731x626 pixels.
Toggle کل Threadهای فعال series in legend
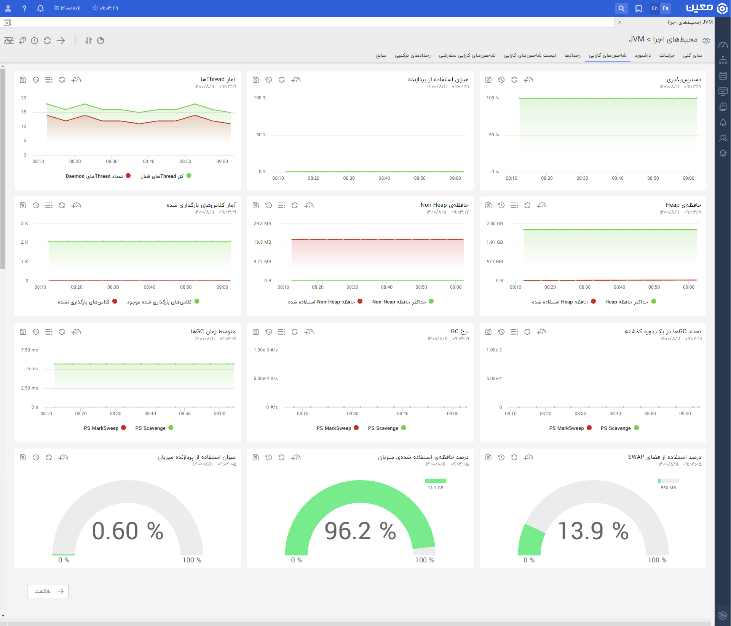(x=166, y=176)
